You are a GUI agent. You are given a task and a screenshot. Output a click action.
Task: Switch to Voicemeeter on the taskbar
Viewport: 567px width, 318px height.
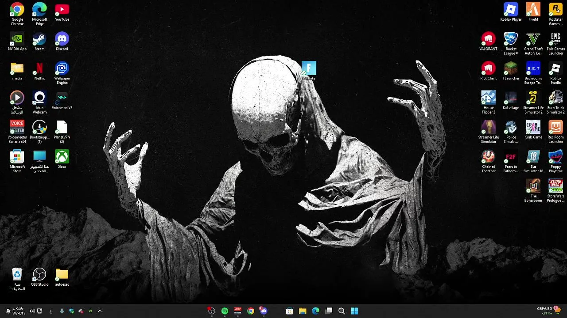pos(238,311)
